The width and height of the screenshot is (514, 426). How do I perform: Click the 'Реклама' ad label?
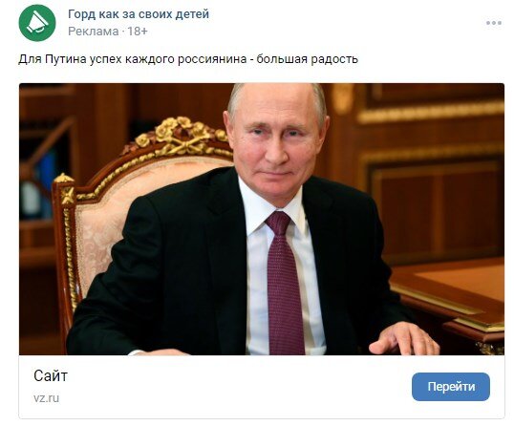point(93,32)
